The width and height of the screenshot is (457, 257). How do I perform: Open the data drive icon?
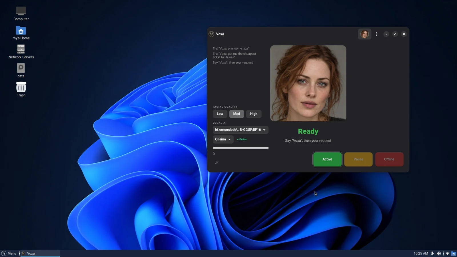click(21, 71)
